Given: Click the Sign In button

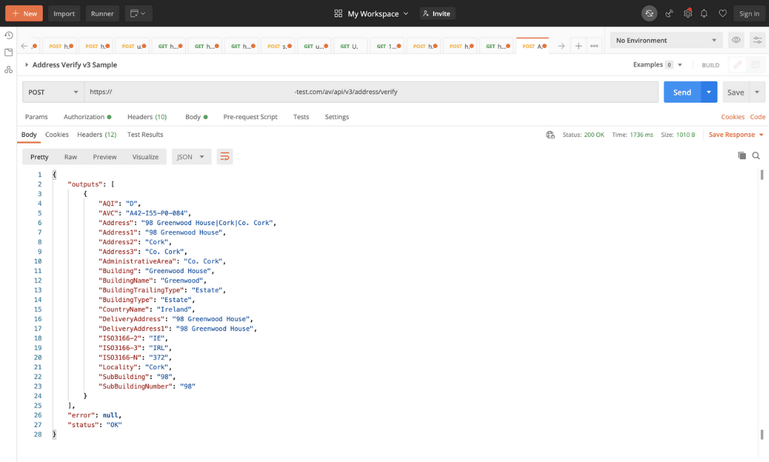Looking at the screenshot, I should pos(749,14).
